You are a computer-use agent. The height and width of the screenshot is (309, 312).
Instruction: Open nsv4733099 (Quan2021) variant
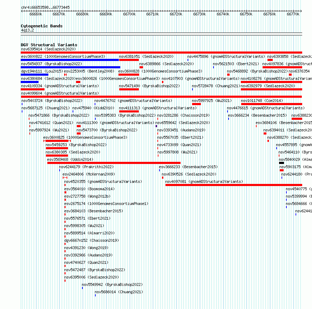[179, 145]
